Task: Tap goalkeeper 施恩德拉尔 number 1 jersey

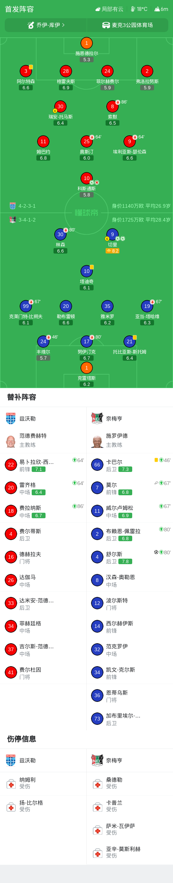Action: click(x=86, y=43)
